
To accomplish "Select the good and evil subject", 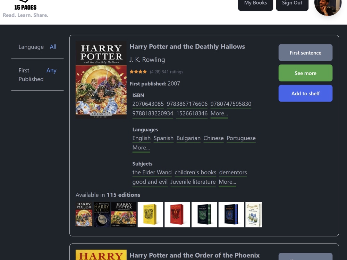I will [x=150, y=182].
